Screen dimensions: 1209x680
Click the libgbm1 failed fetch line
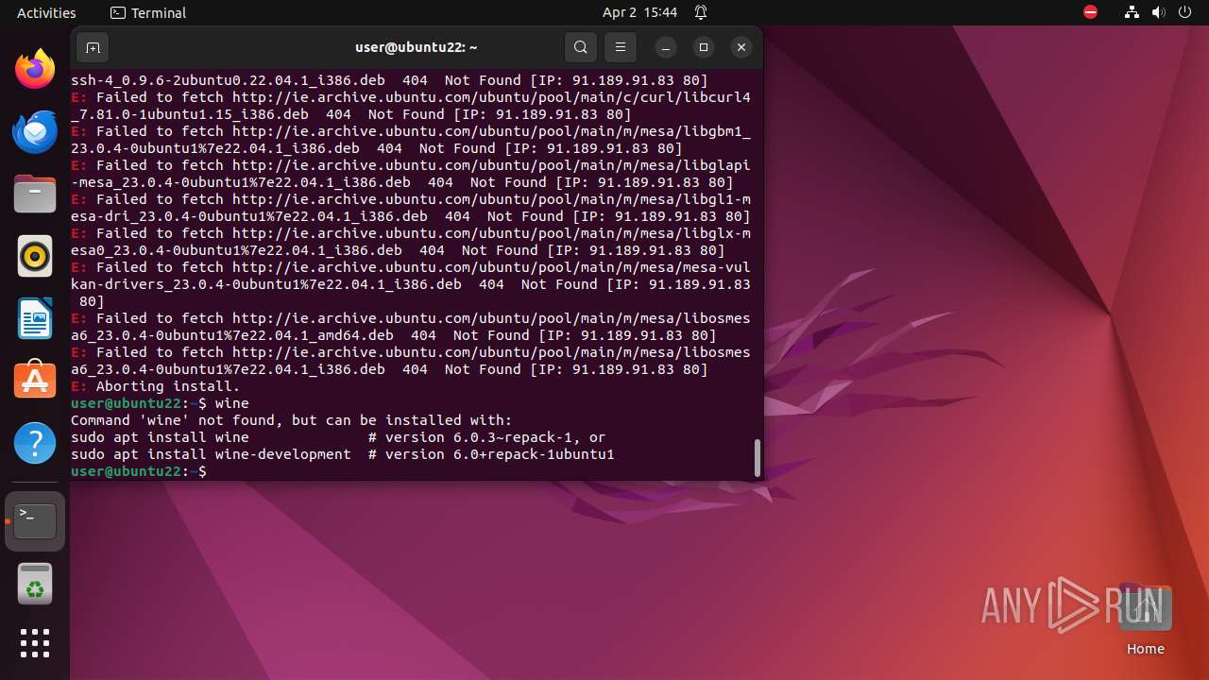coord(411,140)
